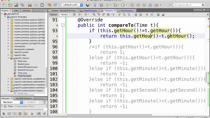Viewport: 210px width, 118px height.
Task: Click the Shift Line Right icon
Action: [140, 14]
